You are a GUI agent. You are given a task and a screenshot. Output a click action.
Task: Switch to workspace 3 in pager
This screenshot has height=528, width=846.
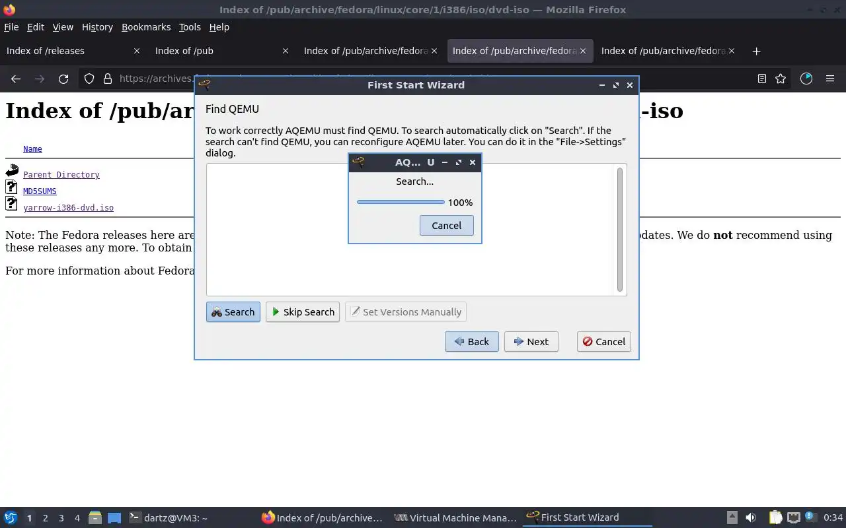(61, 518)
